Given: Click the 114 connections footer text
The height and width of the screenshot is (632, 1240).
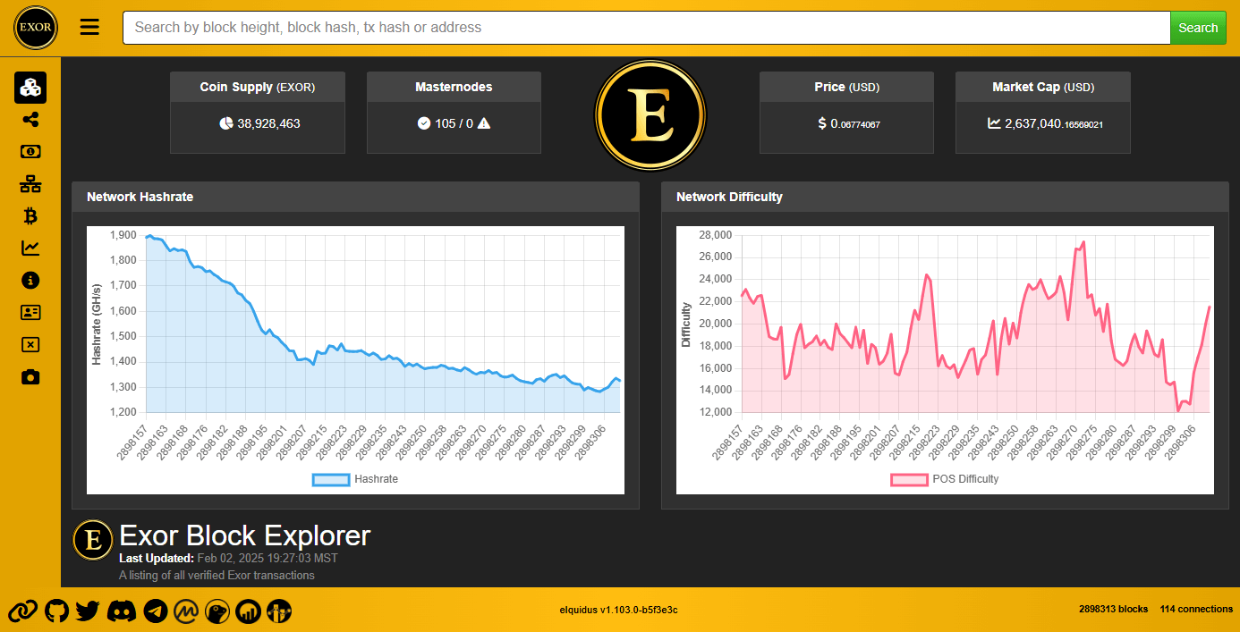Looking at the screenshot, I should 1196,609.
